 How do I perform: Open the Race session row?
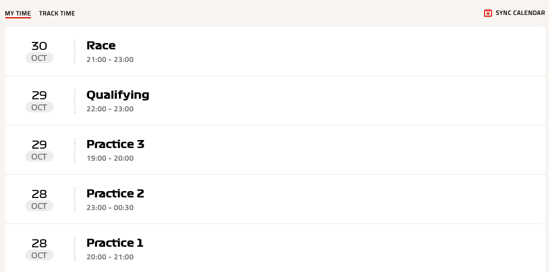275,51
